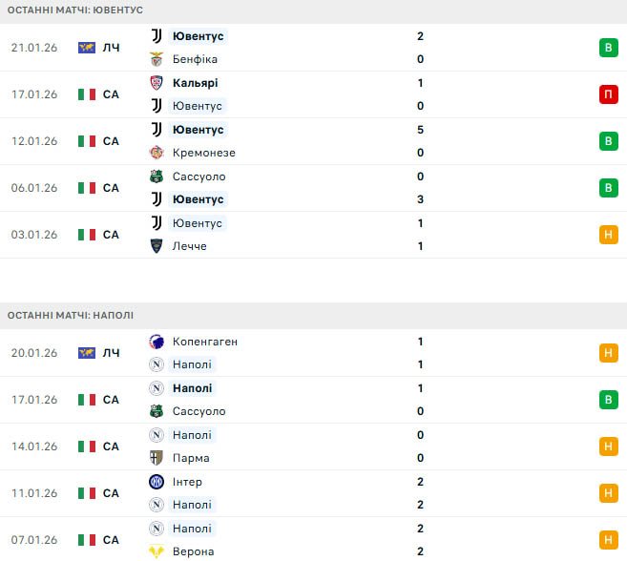Image resolution: width=627 pixels, height=561 pixels.
Task: Click the Cagliari club crest icon
Action: 157,83
